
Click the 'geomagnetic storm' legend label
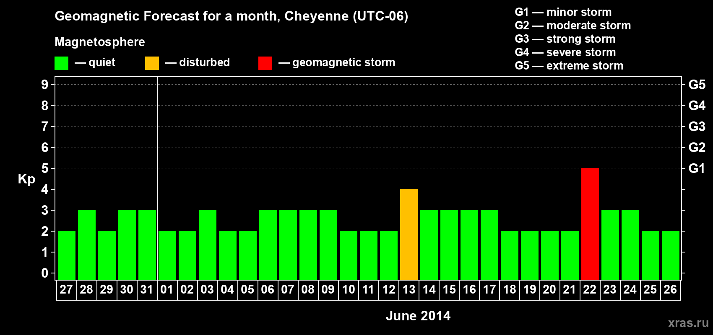tap(344, 62)
